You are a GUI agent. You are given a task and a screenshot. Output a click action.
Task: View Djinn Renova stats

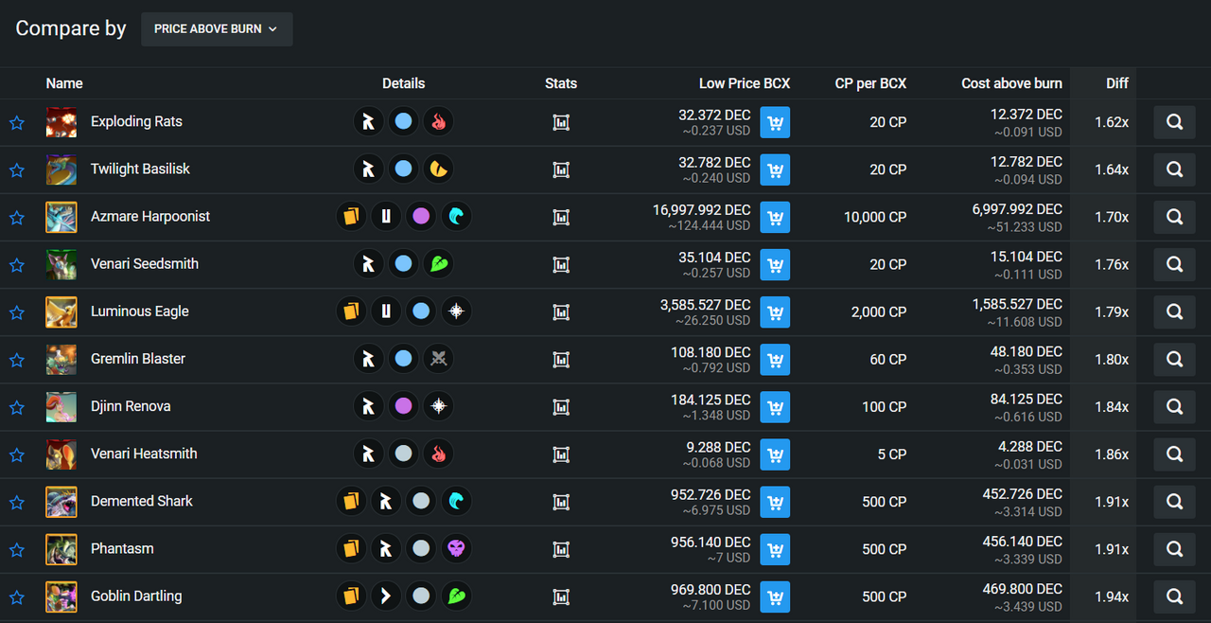click(561, 406)
